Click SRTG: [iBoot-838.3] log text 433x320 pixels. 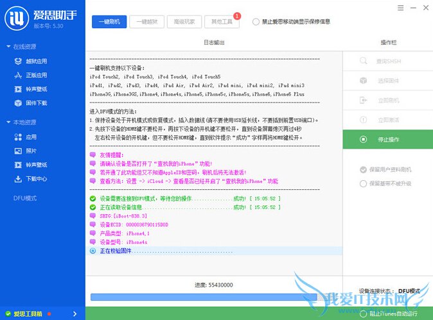click(123, 216)
